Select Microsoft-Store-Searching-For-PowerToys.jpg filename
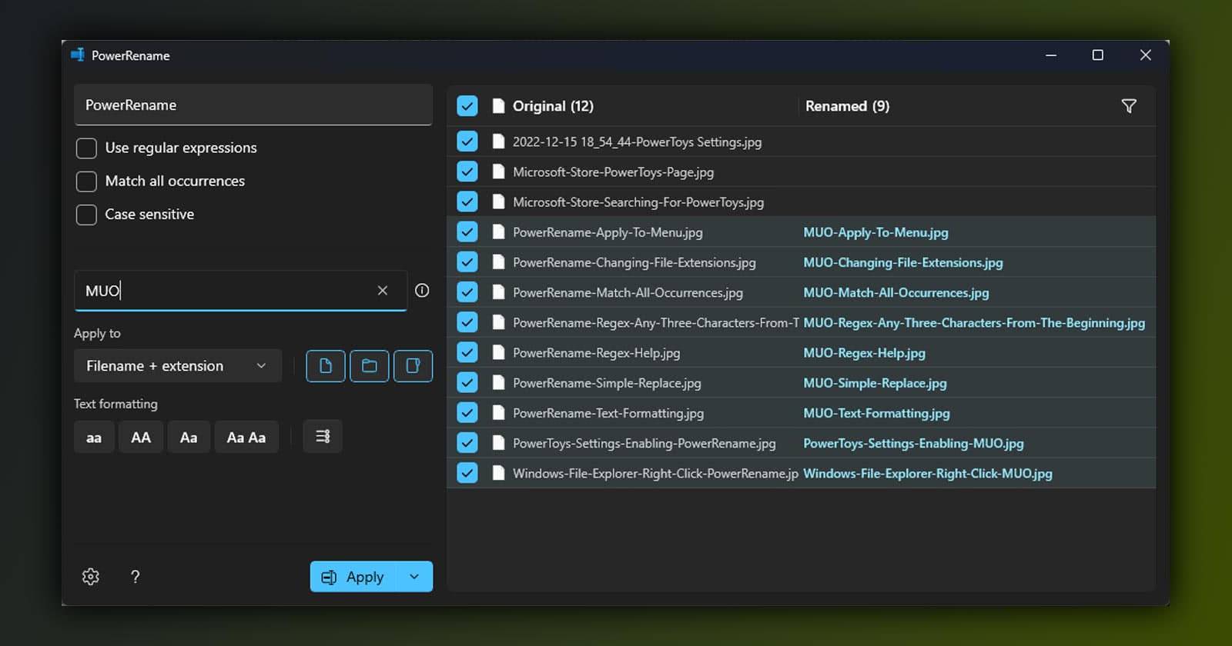1232x646 pixels. pos(638,202)
